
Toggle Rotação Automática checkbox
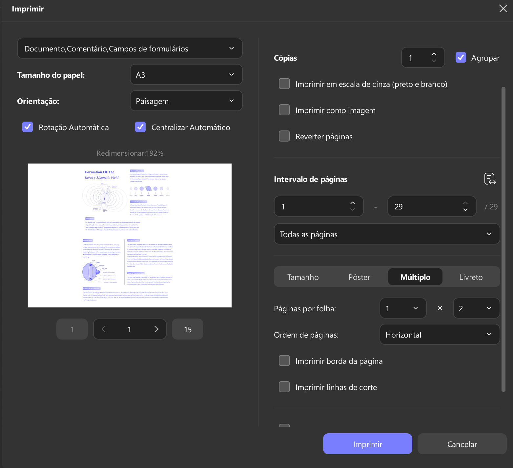pyautogui.click(x=28, y=127)
